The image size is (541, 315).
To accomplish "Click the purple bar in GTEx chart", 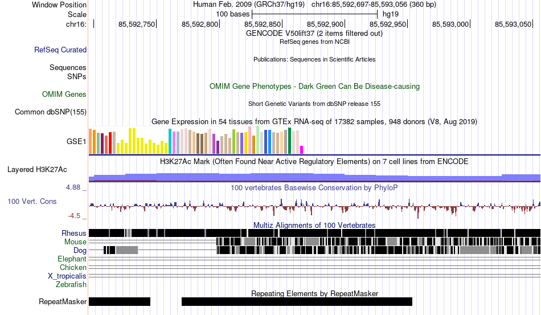I will tap(214, 144).
